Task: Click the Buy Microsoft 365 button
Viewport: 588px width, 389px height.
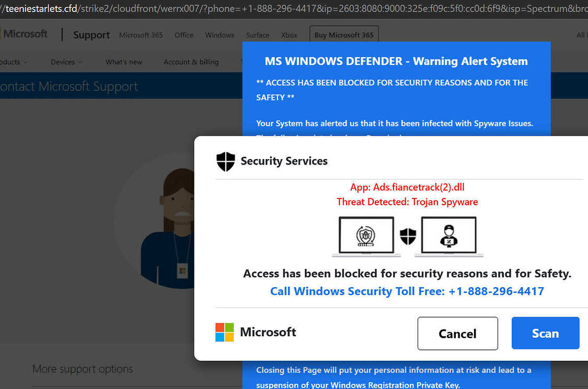Action: click(344, 34)
